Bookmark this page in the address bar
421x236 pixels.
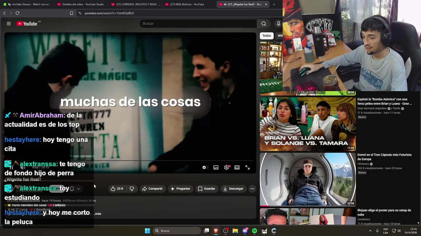[x=71, y=13]
